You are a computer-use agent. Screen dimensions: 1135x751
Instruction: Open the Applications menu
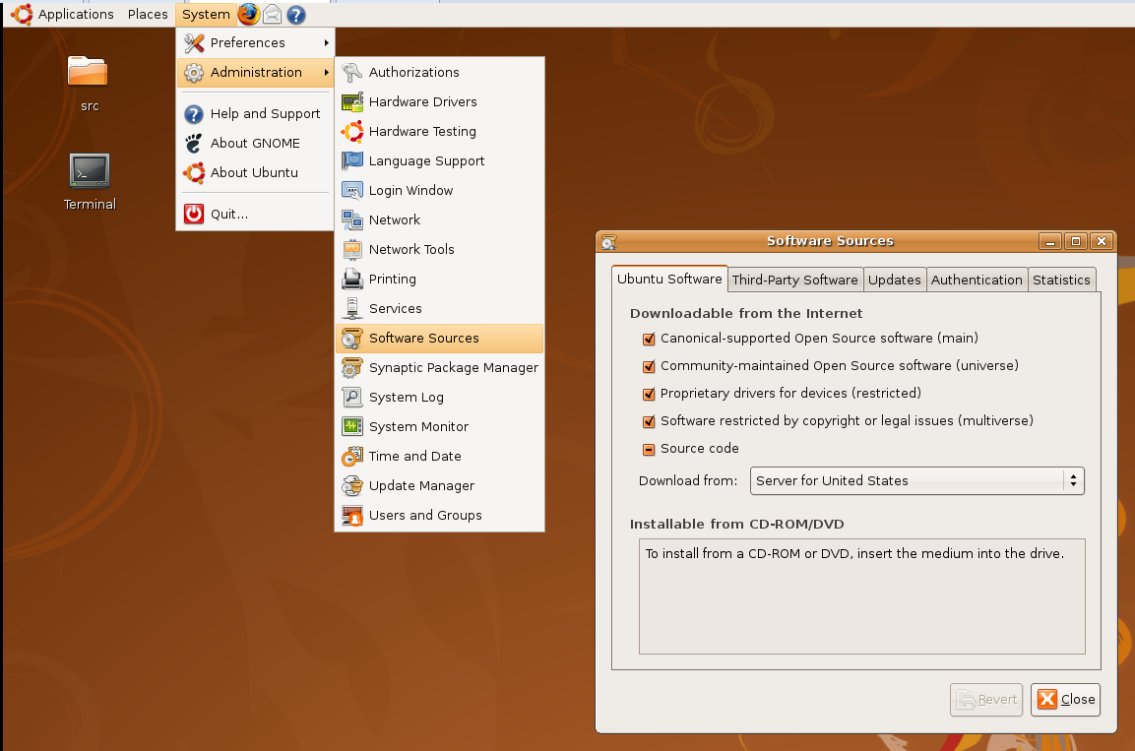pos(75,14)
